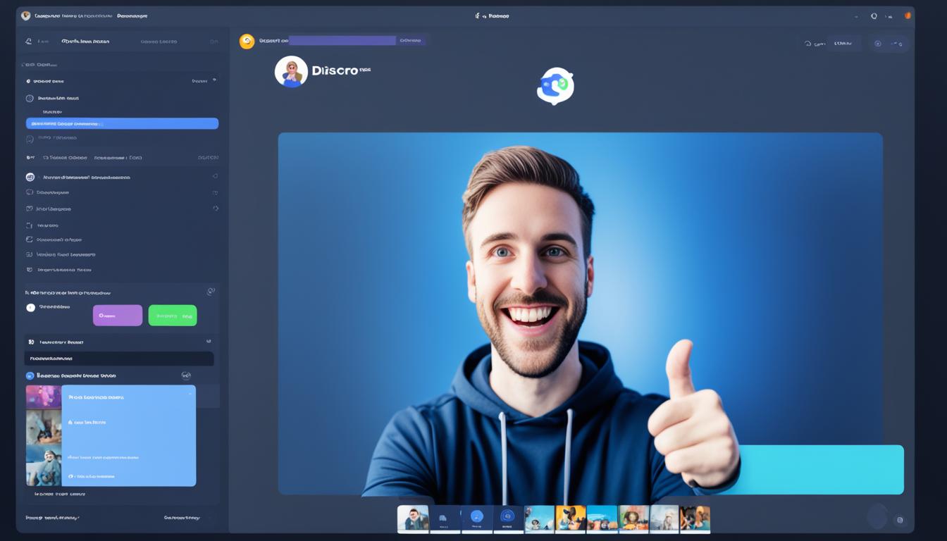Select the bright blue circle tile in the bottom strip
This screenshot has height=541, width=947.
pyautogui.click(x=477, y=519)
